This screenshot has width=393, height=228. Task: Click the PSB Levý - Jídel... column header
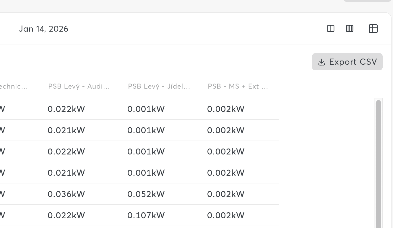(159, 86)
